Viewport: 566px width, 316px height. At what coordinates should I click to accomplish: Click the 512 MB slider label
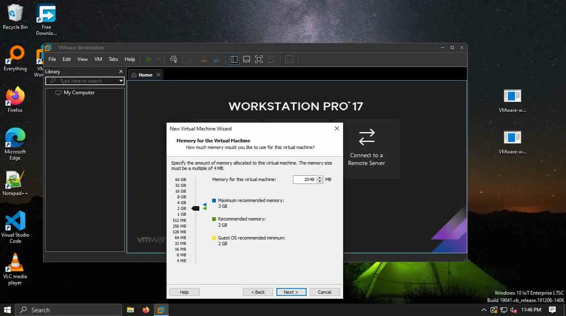(179, 220)
